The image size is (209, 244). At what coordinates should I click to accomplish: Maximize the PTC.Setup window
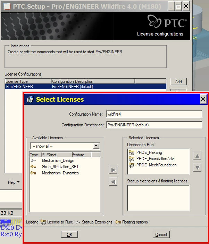coord(178,7)
